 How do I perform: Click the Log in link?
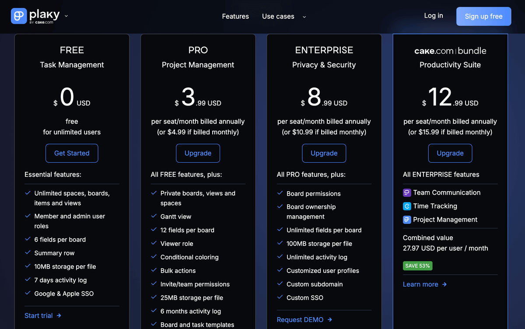[x=433, y=16]
